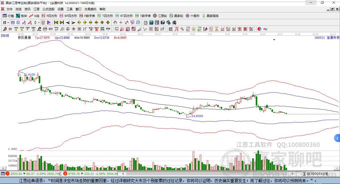The width and height of the screenshot is (340, 184).
Task: Click the Md=18.9889 value
Action: pyautogui.click(x=82, y=38)
